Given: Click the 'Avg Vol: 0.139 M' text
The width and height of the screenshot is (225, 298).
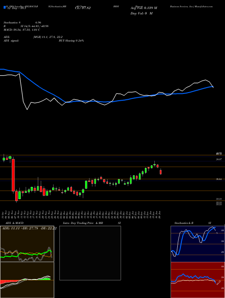Looking at the screenshot, I should (144, 8).
